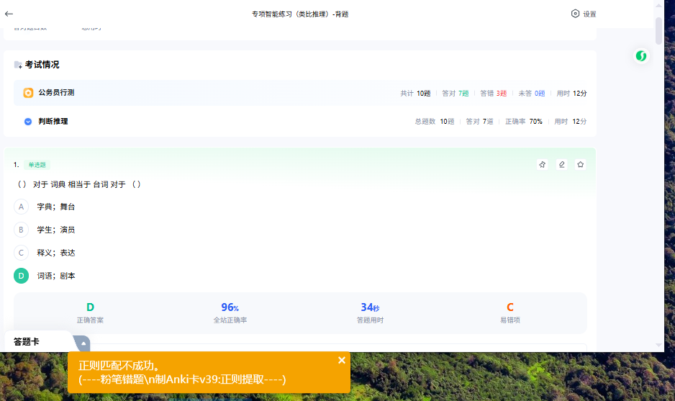Open the 设置 settings gear
Screen dimensions: 675x401
point(584,14)
